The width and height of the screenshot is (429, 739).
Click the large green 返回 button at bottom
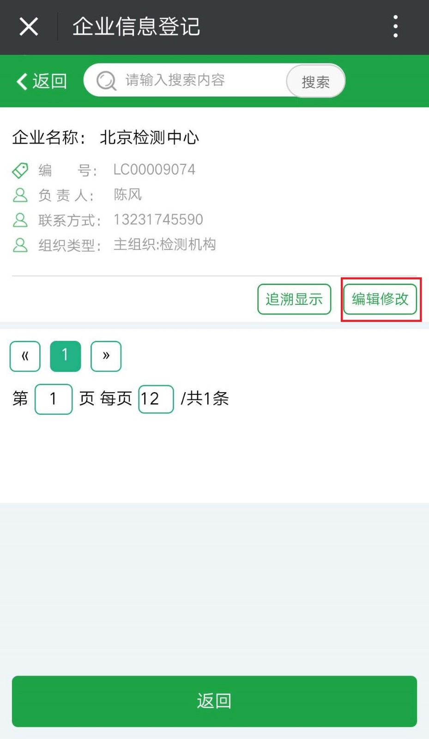214,701
